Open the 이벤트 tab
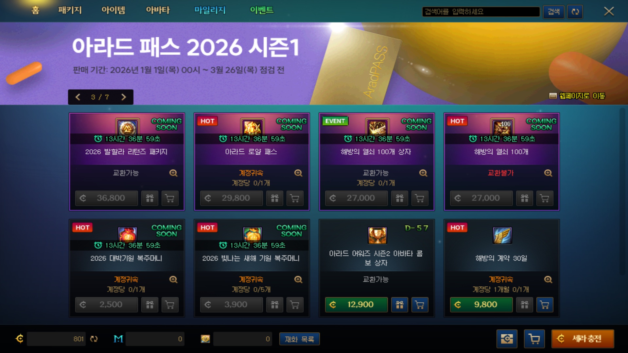 pos(262,10)
